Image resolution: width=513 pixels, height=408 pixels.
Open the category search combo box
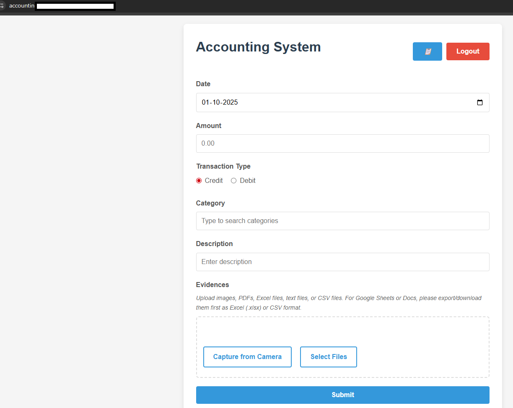[342, 221]
